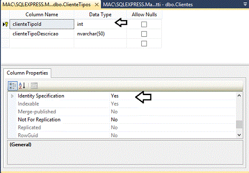
Task: Click the empty row's Column Name cell
Action: click(x=42, y=43)
